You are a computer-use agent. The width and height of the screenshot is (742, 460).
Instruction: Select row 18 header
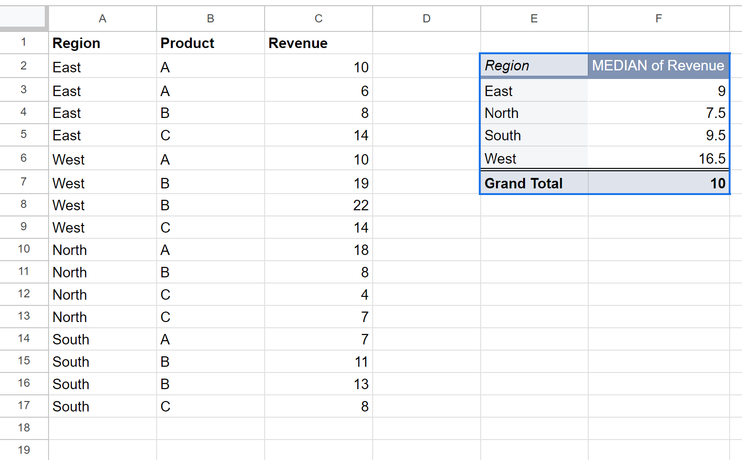coord(24,428)
